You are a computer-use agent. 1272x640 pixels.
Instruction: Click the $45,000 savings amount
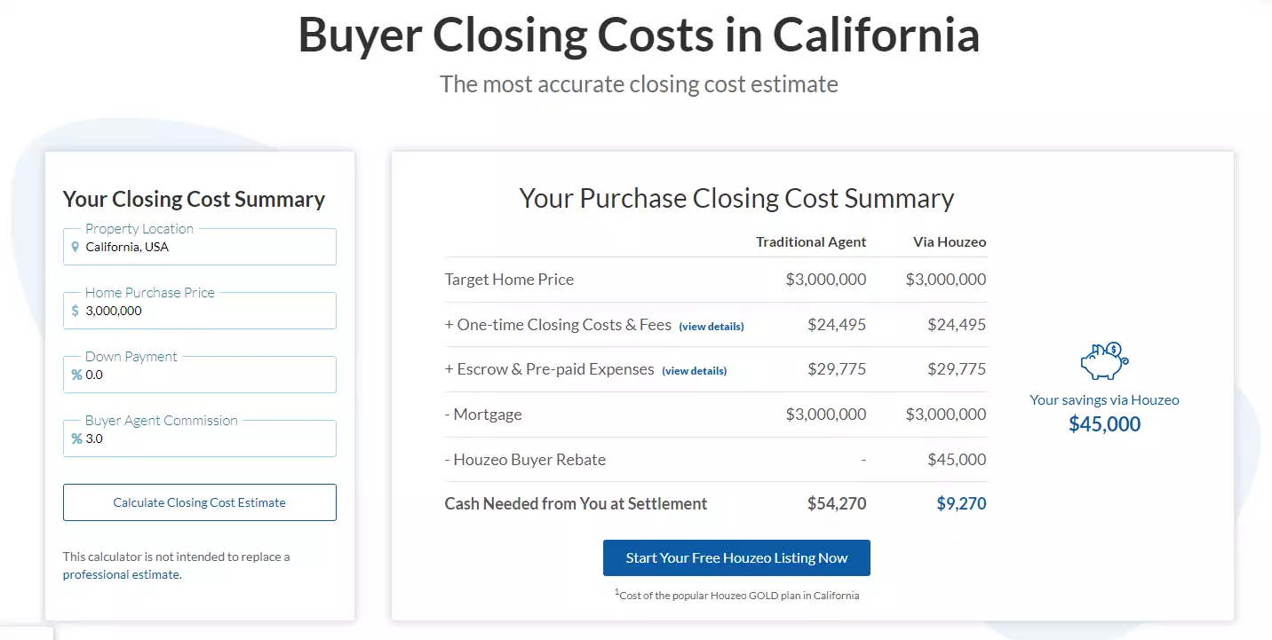click(x=1104, y=424)
